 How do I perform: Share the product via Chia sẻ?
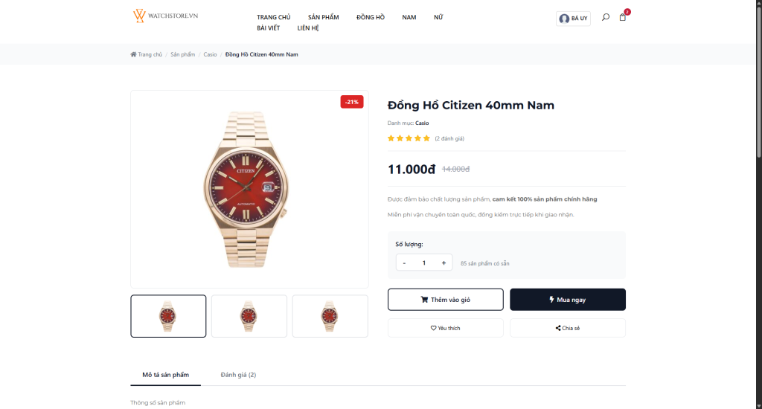567,328
